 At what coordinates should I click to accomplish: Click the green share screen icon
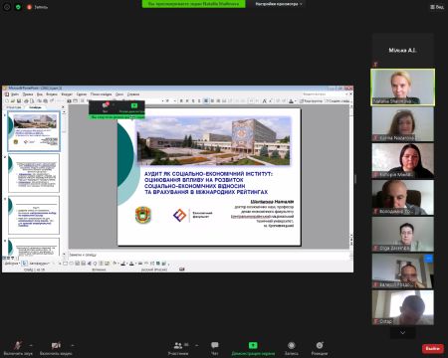coord(253,345)
